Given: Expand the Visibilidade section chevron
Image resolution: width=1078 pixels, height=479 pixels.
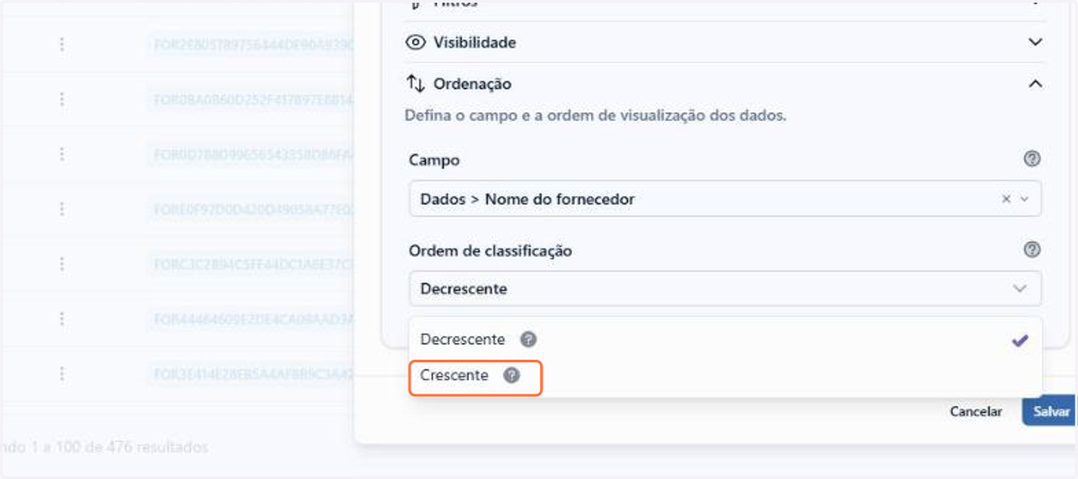Looking at the screenshot, I should 1036,42.
